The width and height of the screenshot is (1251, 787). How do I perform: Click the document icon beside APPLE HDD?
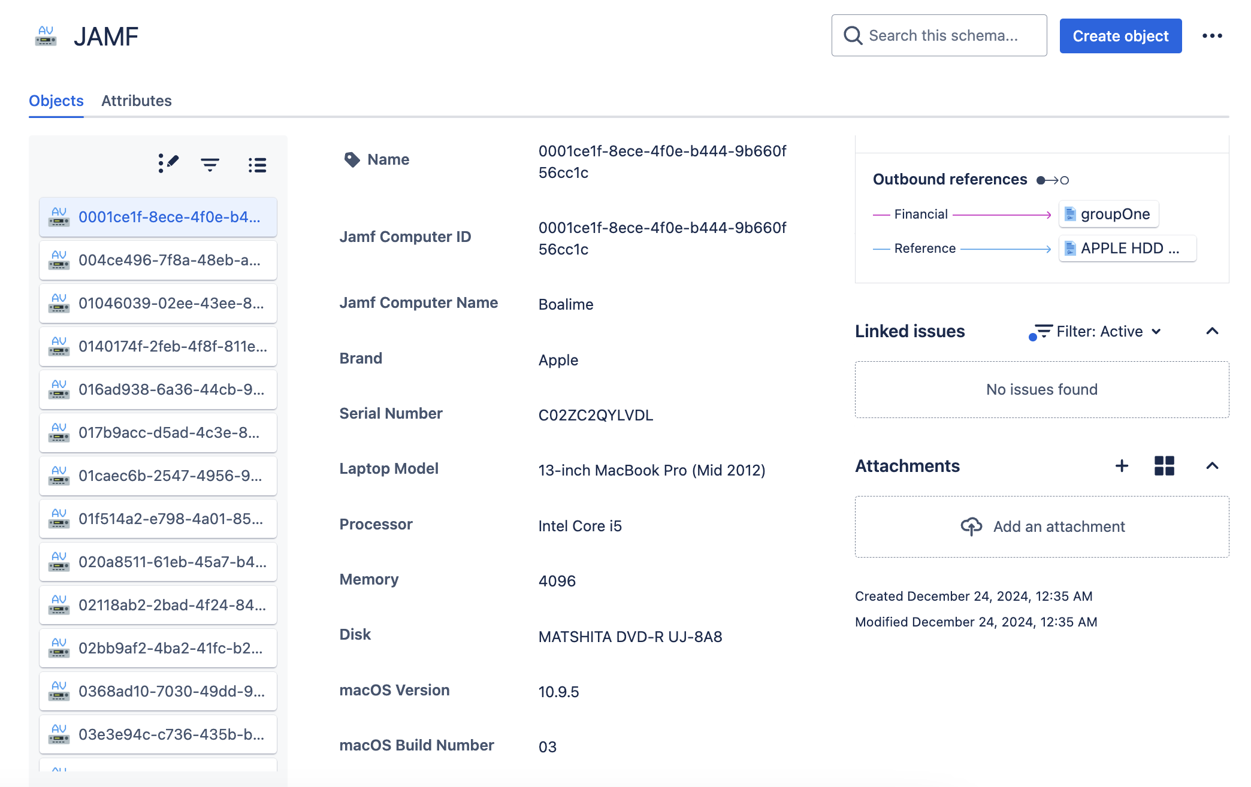pyautogui.click(x=1070, y=249)
